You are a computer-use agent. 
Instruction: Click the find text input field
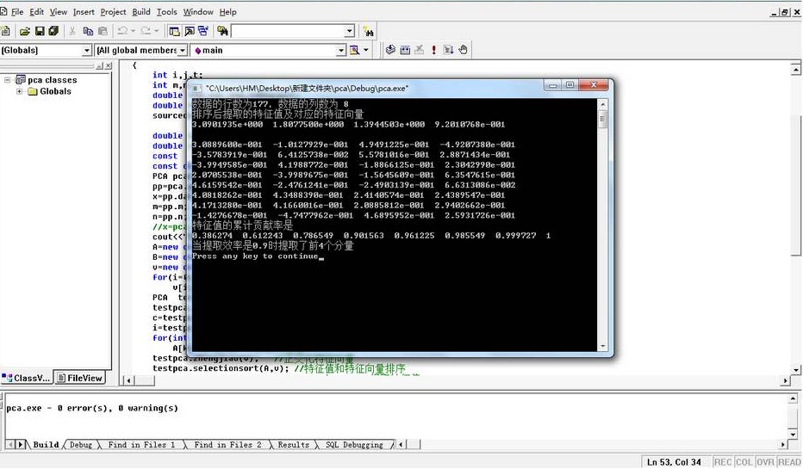[287, 31]
